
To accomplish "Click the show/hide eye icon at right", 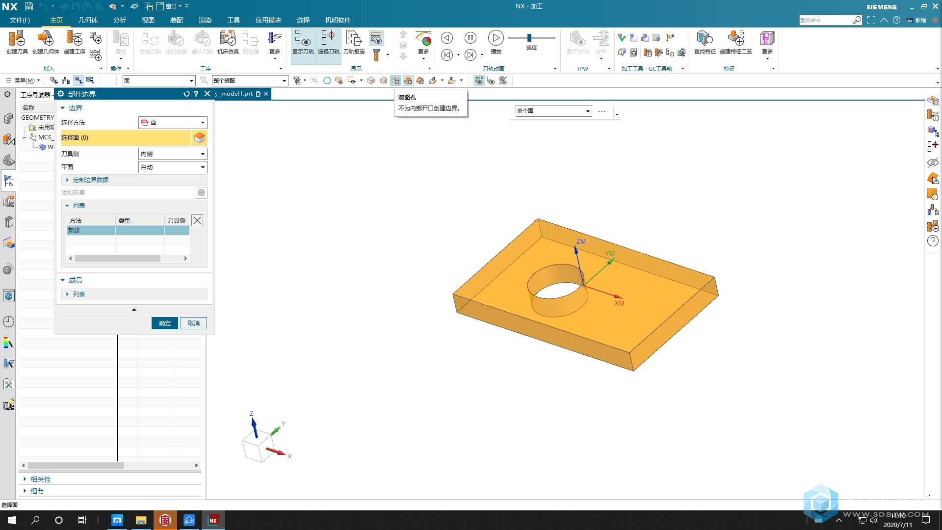I will click(x=933, y=162).
